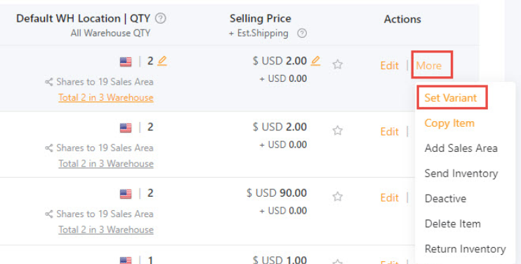The image size is (521, 264).
Task: Select Send Inventory from dropdown menu
Action: 461,174
